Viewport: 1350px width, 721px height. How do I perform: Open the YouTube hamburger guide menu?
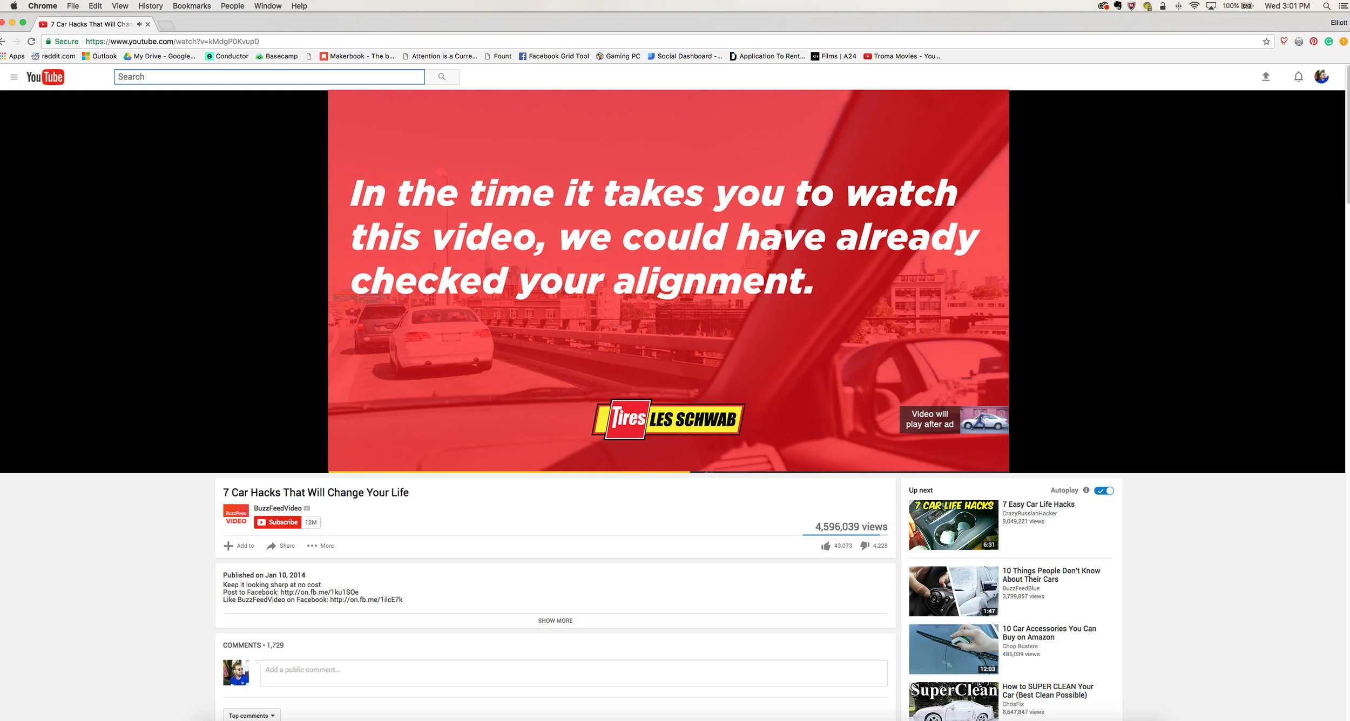coord(14,77)
